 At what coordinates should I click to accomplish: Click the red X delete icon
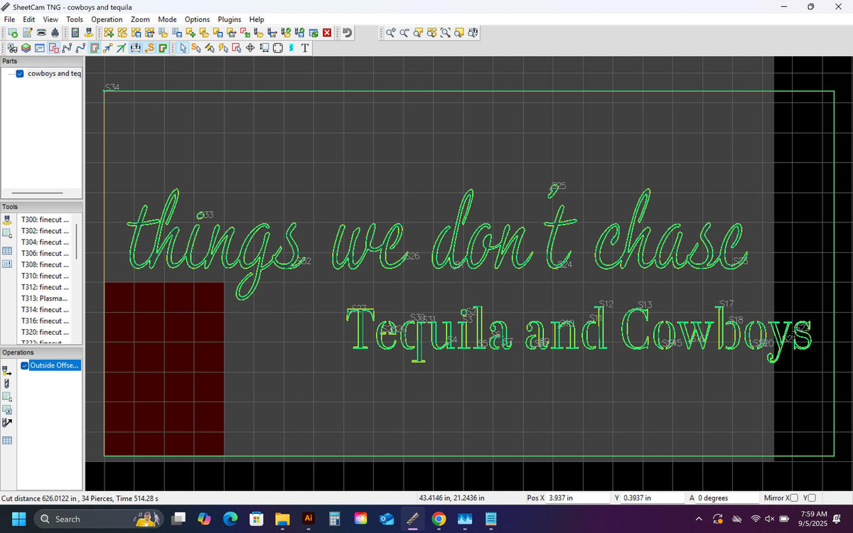click(327, 33)
